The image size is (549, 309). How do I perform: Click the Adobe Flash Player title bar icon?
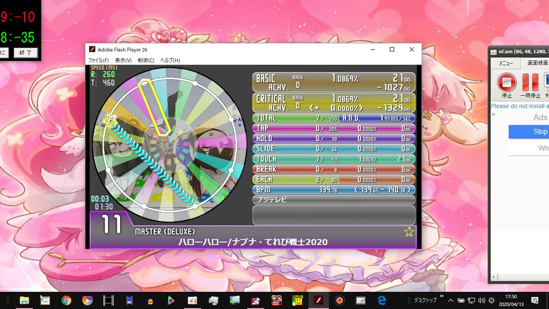[x=92, y=49]
